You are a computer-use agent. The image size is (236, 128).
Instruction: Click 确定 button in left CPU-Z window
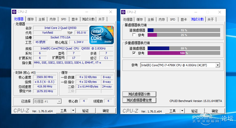(106, 111)
